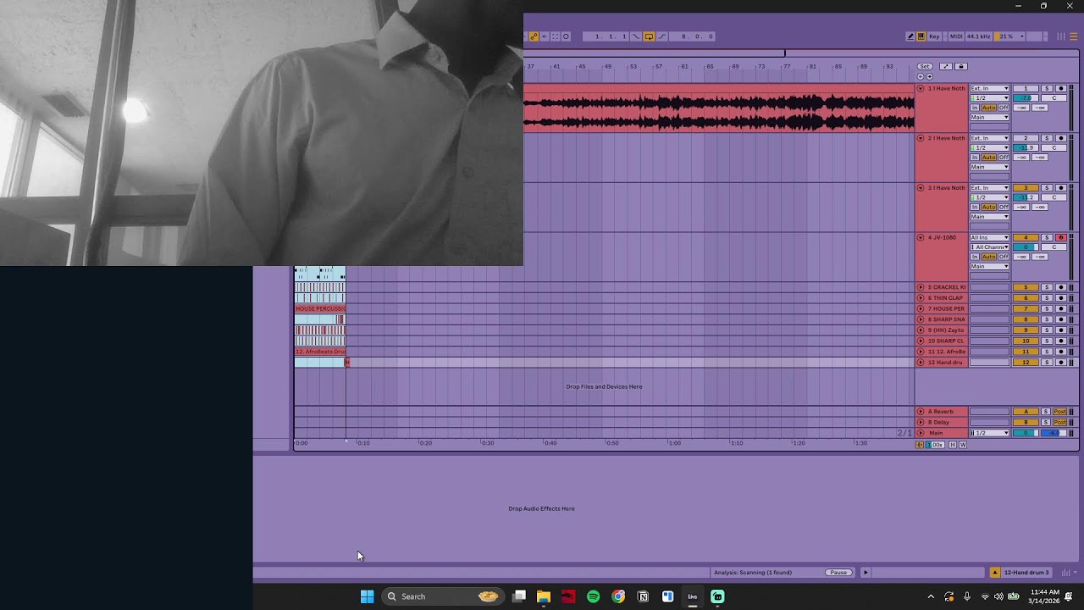Open track 3 Main output dropdown
1084x610 pixels.
tap(989, 217)
